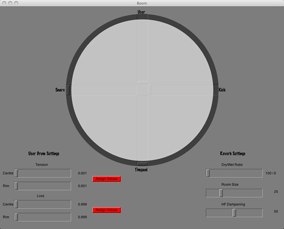The image size is (284, 229).
Task: Select the Kick marker on the drum ring
Action: pos(216,90)
